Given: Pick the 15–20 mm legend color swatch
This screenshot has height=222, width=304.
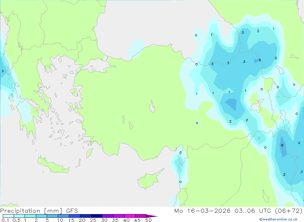Looking at the screenshot, I should pyautogui.click(x=74, y=216).
